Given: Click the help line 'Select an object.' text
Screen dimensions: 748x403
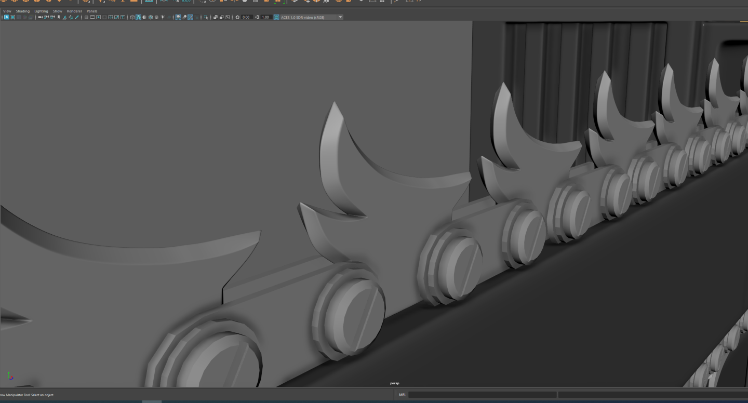Looking at the screenshot, I should (x=43, y=395).
